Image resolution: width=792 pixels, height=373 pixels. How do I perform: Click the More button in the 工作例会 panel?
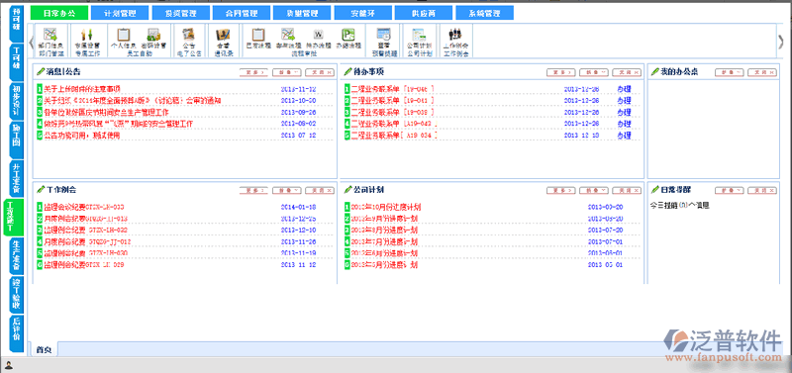(253, 191)
